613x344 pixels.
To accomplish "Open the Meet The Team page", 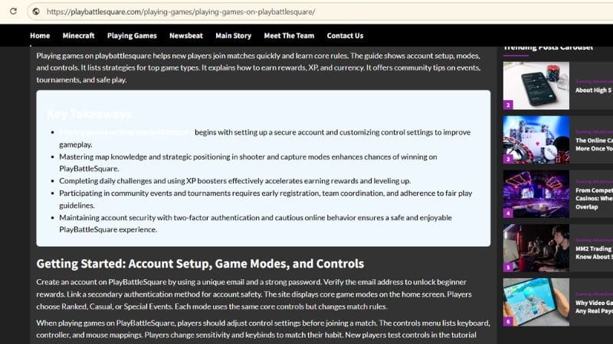I will tap(289, 35).
